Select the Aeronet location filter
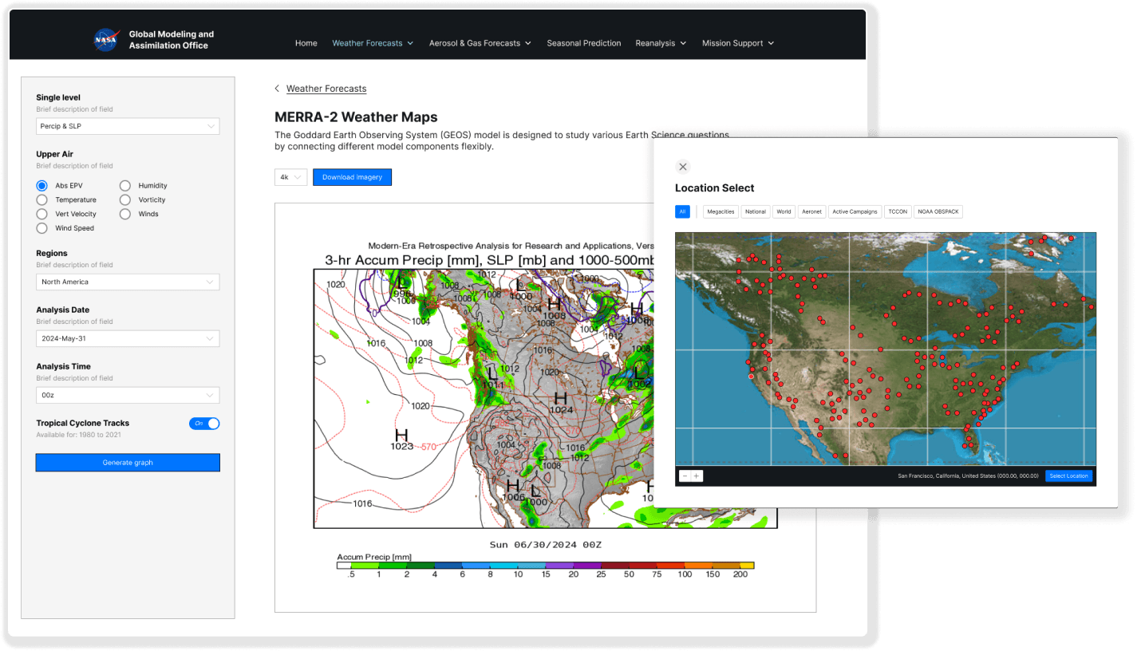This screenshot has width=1137, height=651. pos(811,211)
